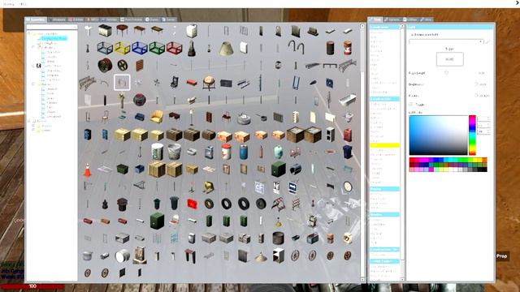Select the yellow highlighted Light tool
The height and width of the screenshot is (292, 520).
point(384,145)
